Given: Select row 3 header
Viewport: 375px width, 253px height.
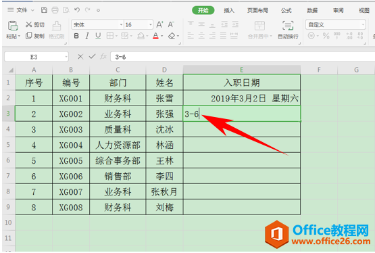Looking at the screenshot, I should point(8,114).
